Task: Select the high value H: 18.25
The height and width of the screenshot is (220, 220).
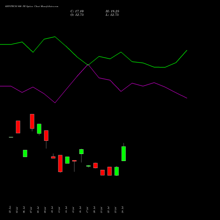Action: point(112,11)
